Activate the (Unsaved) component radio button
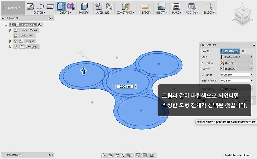Screen dimensions: 257x159 40,25
